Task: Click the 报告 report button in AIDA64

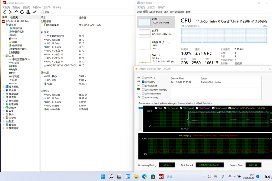Action: [x=45, y=12]
